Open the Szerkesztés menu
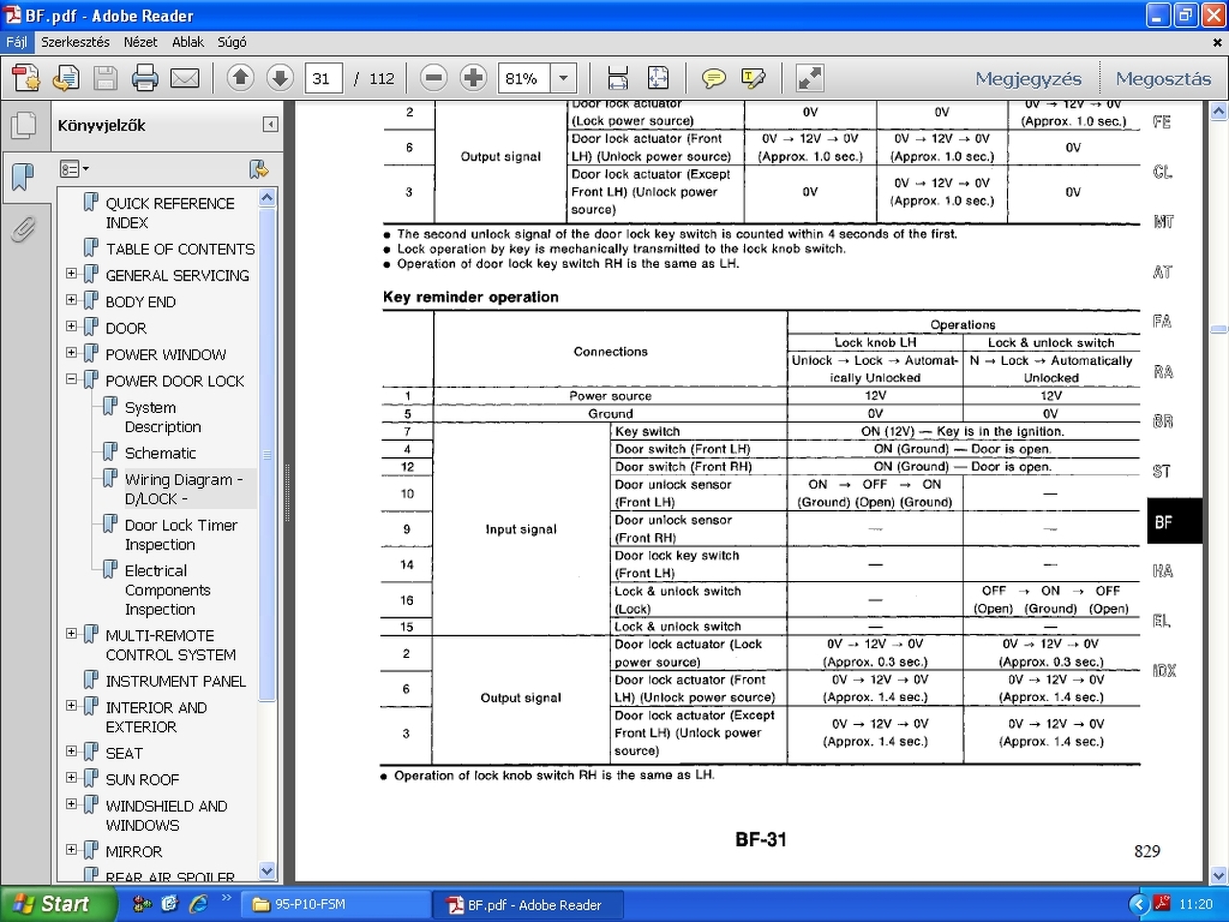The image size is (1229, 922). (x=75, y=42)
